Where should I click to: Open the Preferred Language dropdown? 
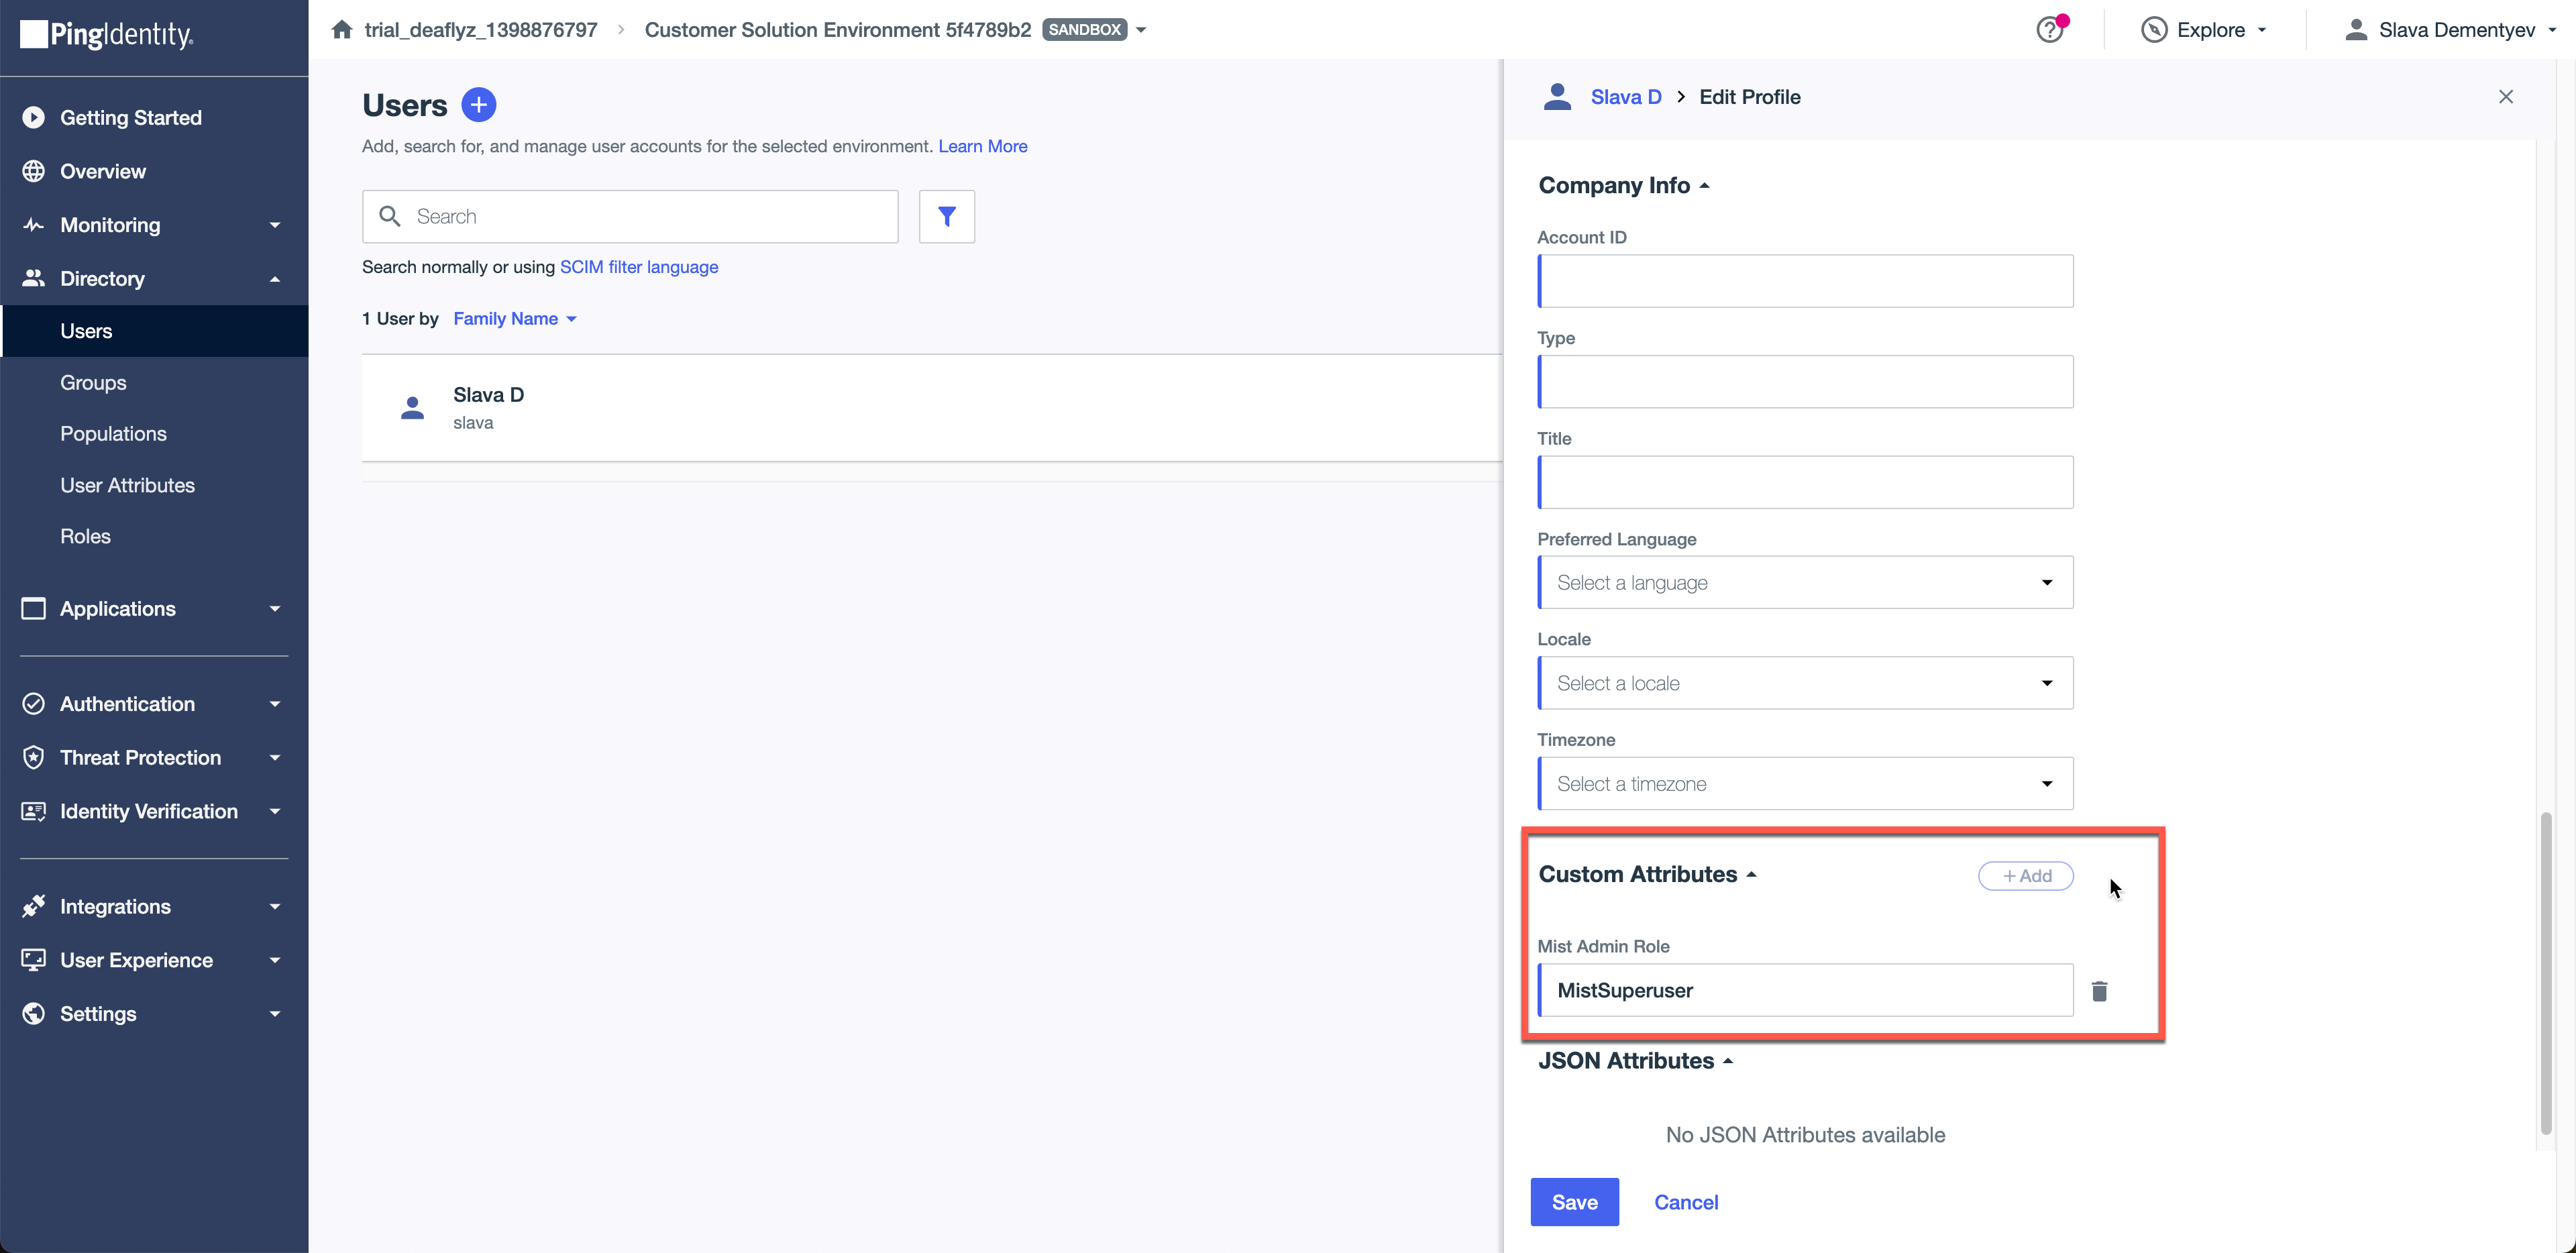(1805, 583)
